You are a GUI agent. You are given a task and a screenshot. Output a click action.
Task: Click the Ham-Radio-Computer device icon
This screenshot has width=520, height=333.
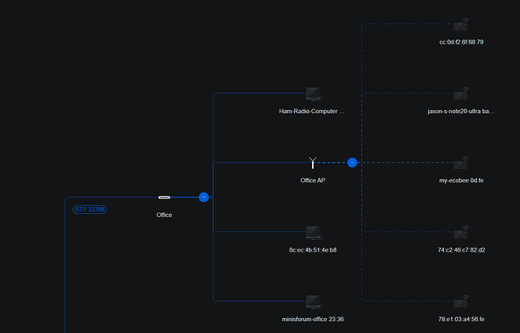[314, 94]
